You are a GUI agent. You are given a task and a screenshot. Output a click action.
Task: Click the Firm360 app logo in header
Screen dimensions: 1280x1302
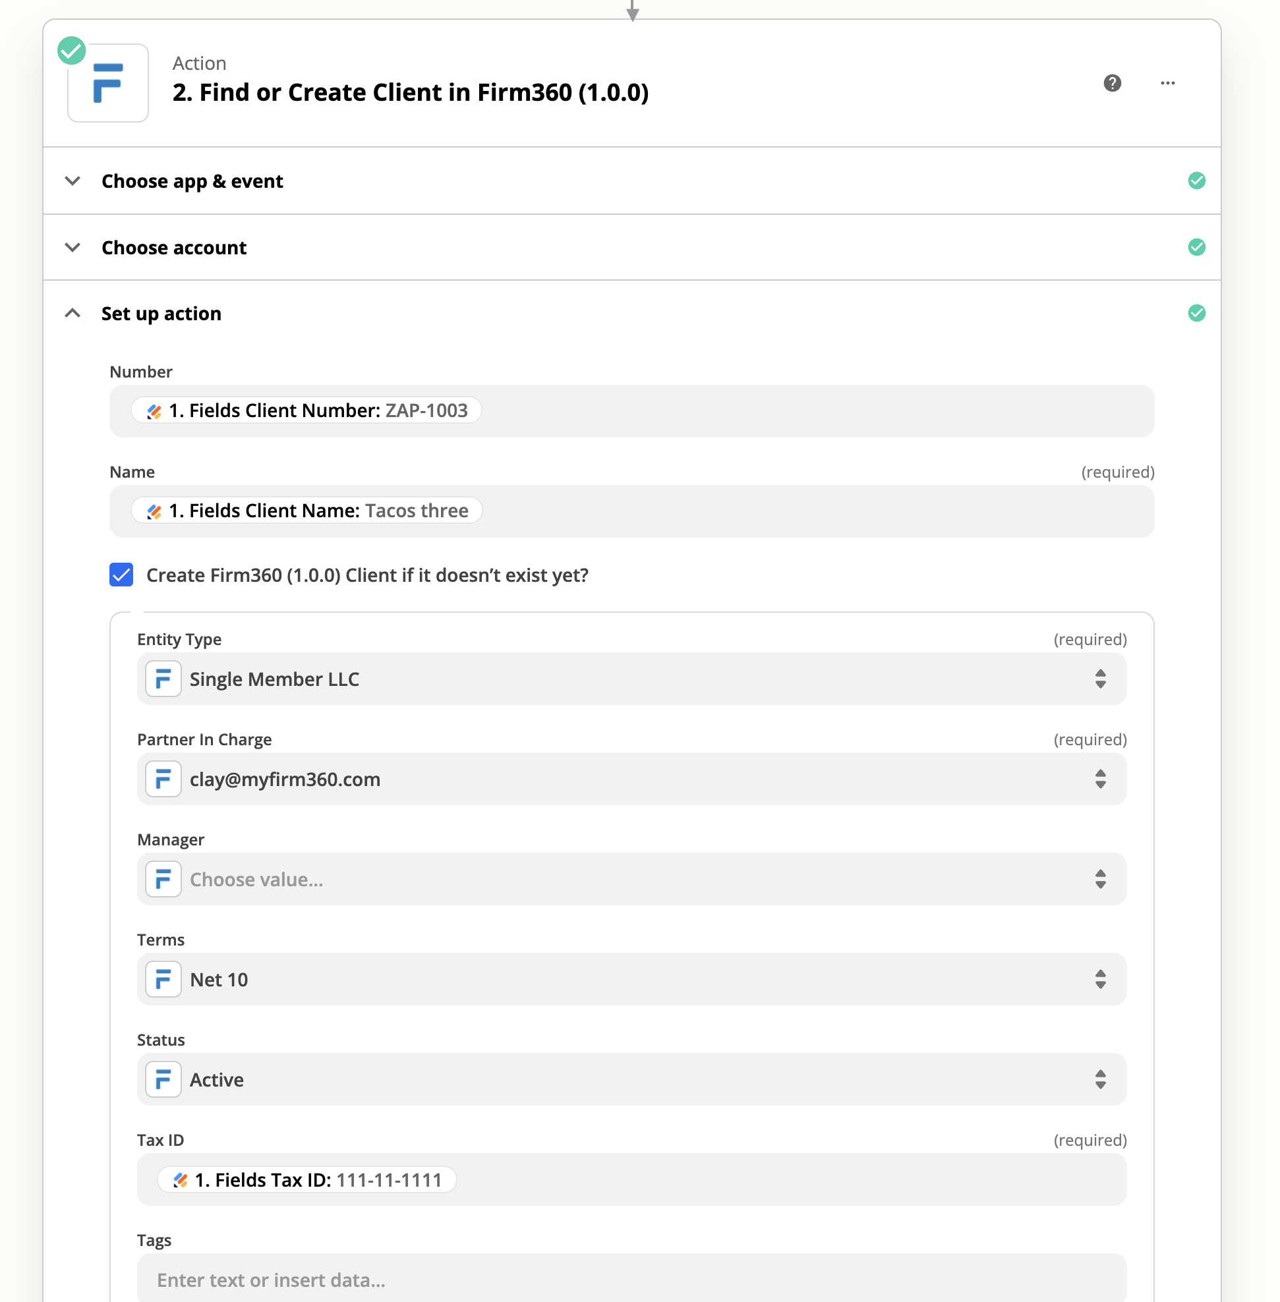[x=108, y=82]
